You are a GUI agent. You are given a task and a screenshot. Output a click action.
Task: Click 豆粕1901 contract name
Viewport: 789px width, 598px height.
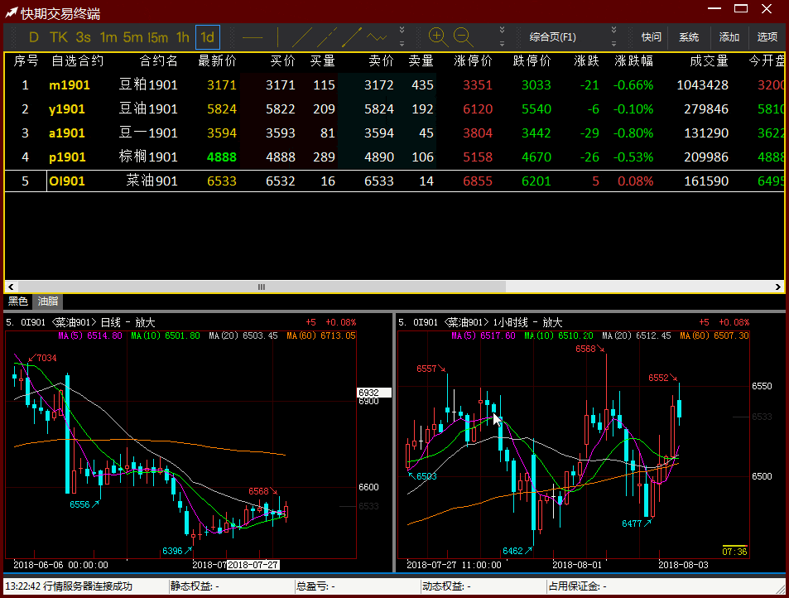click(x=148, y=84)
